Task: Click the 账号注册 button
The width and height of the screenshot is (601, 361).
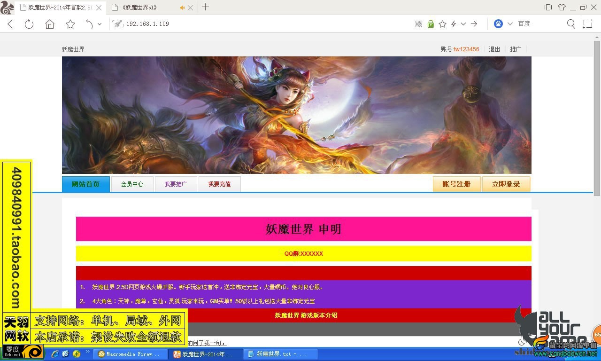Action: point(457,184)
